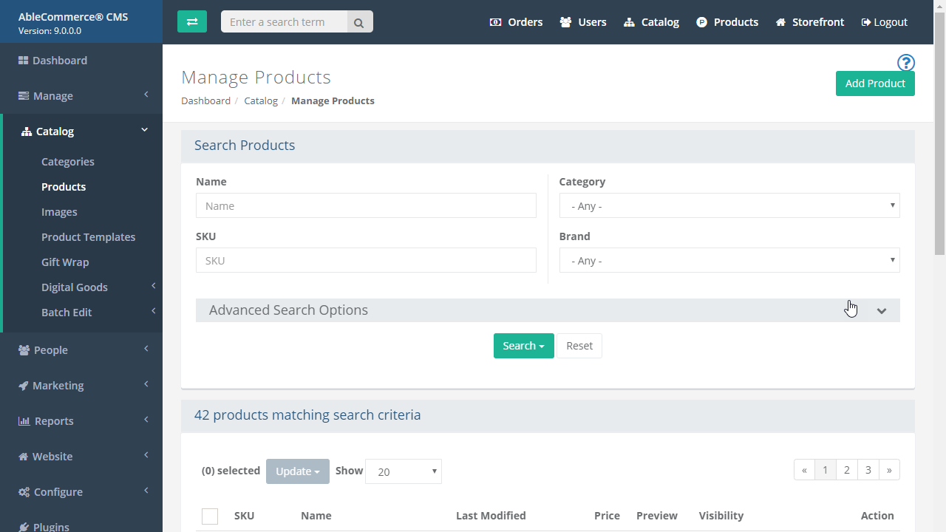
Task: Click the AbleCommerce CMS title
Action: click(73, 17)
